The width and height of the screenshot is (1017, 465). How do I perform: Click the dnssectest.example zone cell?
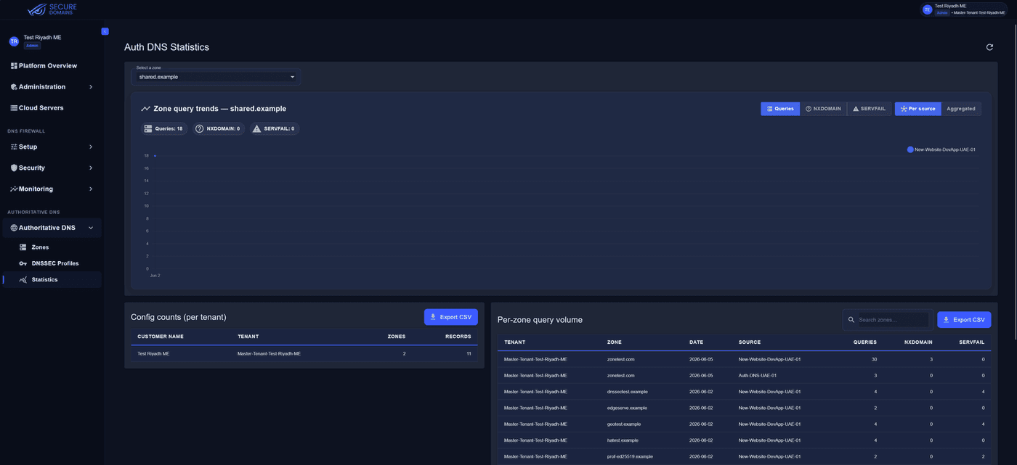(x=628, y=392)
